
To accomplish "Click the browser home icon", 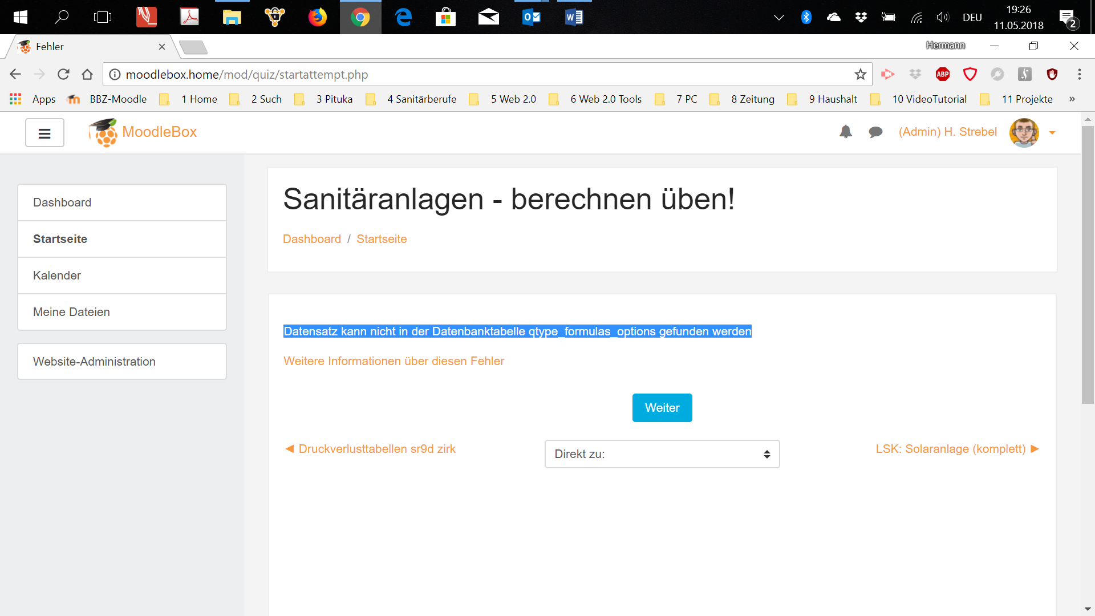I will [87, 74].
